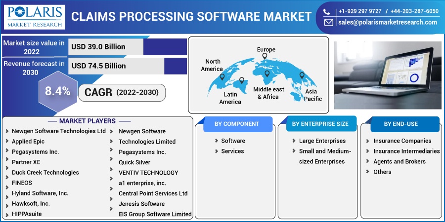Click Quick Silver entry
The width and height of the screenshot is (445, 222).
point(134,162)
